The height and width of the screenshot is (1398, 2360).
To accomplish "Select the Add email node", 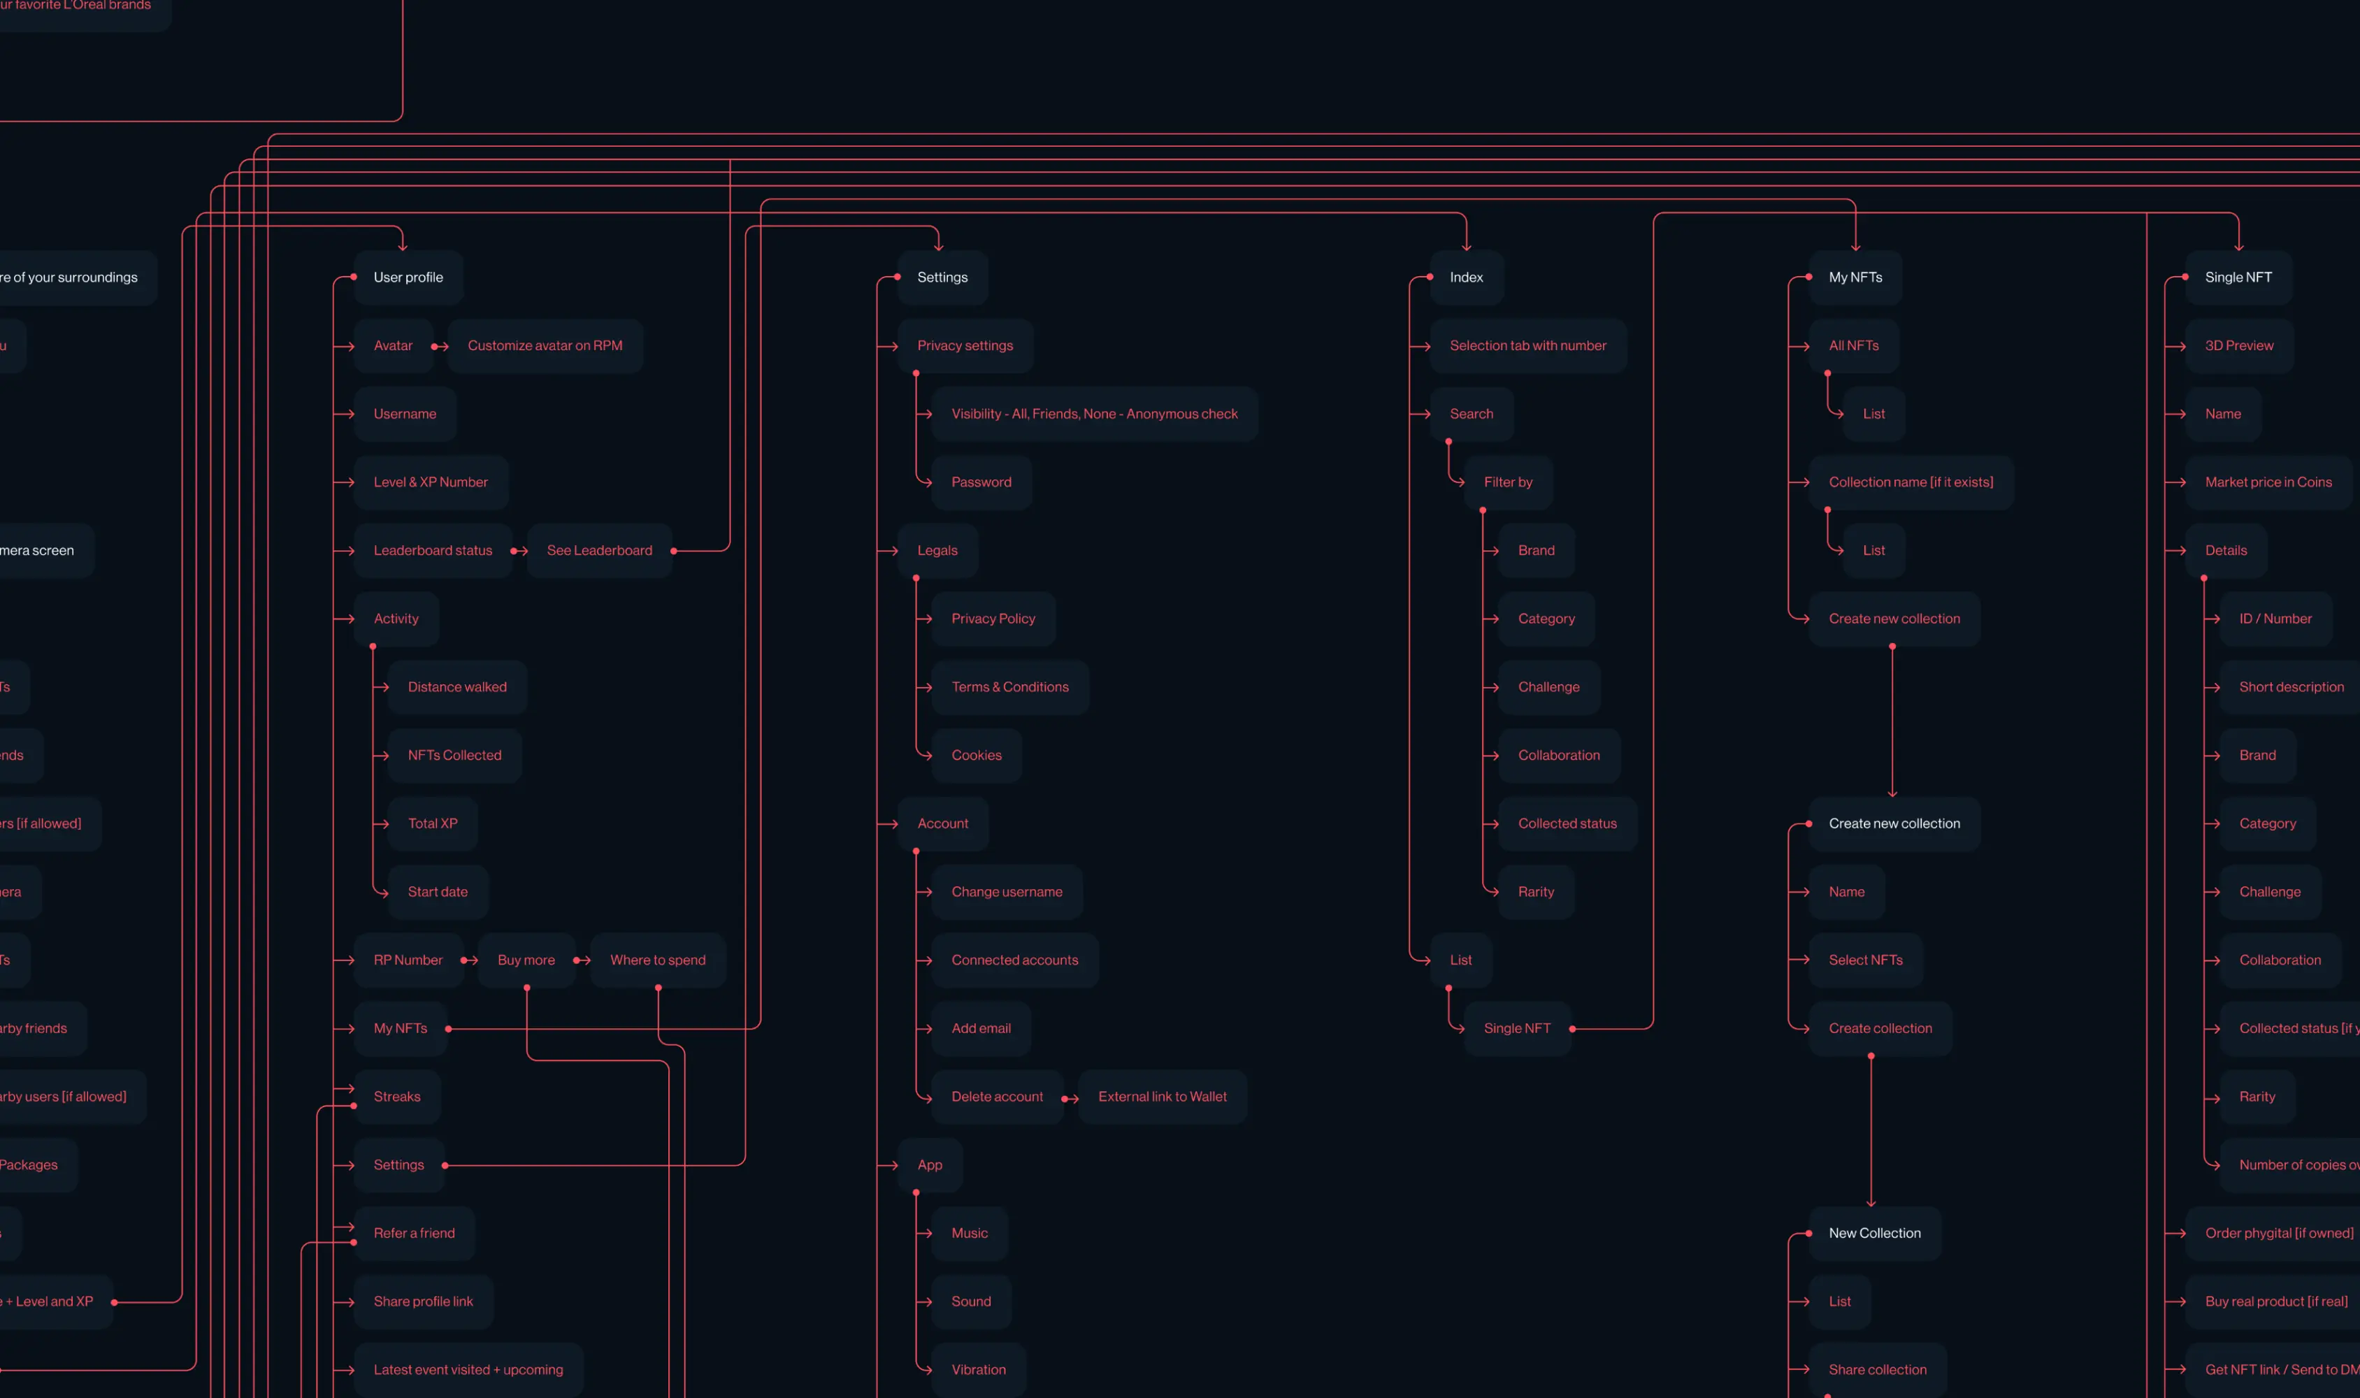I will coord(981,1029).
